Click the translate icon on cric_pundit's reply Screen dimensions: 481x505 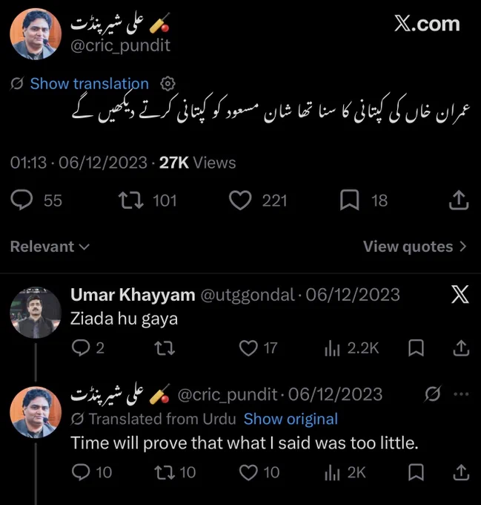point(433,394)
